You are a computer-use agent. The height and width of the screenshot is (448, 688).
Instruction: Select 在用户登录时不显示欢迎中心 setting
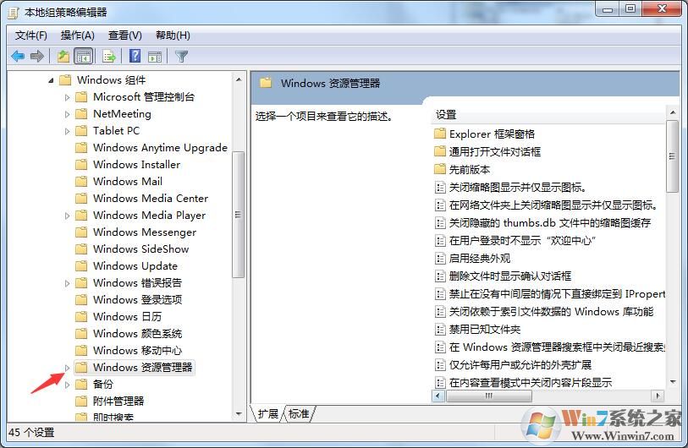click(522, 240)
